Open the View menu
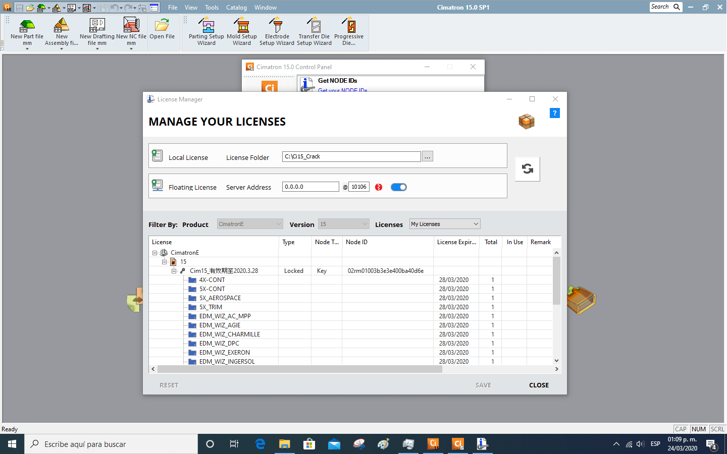This screenshot has height=454, width=727. coord(191,8)
